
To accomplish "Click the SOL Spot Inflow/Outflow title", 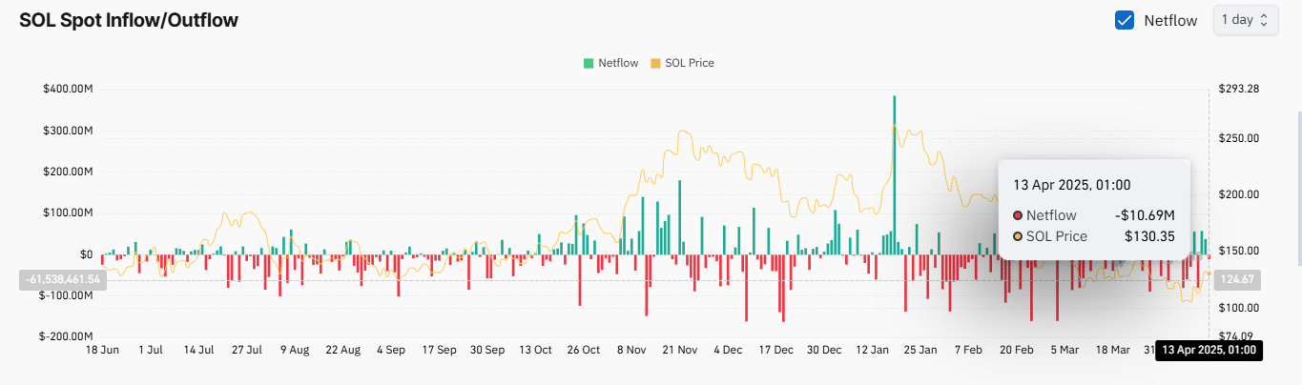I will [x=129, y=20].
